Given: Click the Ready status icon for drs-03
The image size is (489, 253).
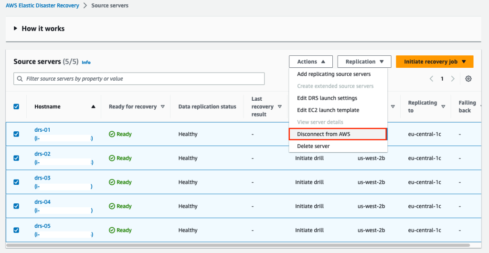Looking at the screenshot, I should coord(112,182).
